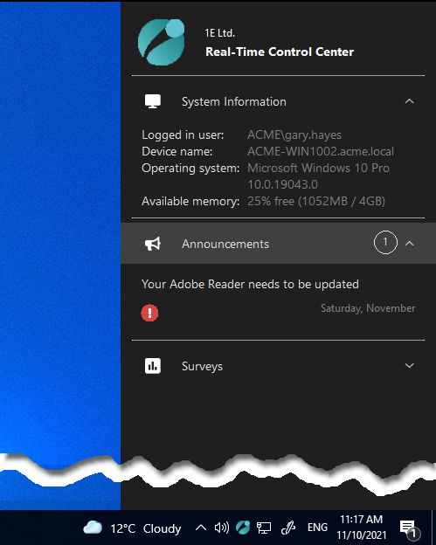Open the volume speaker tray icon
The width and height of the screenshot is (436, 545).
click(x=221, y=528)
